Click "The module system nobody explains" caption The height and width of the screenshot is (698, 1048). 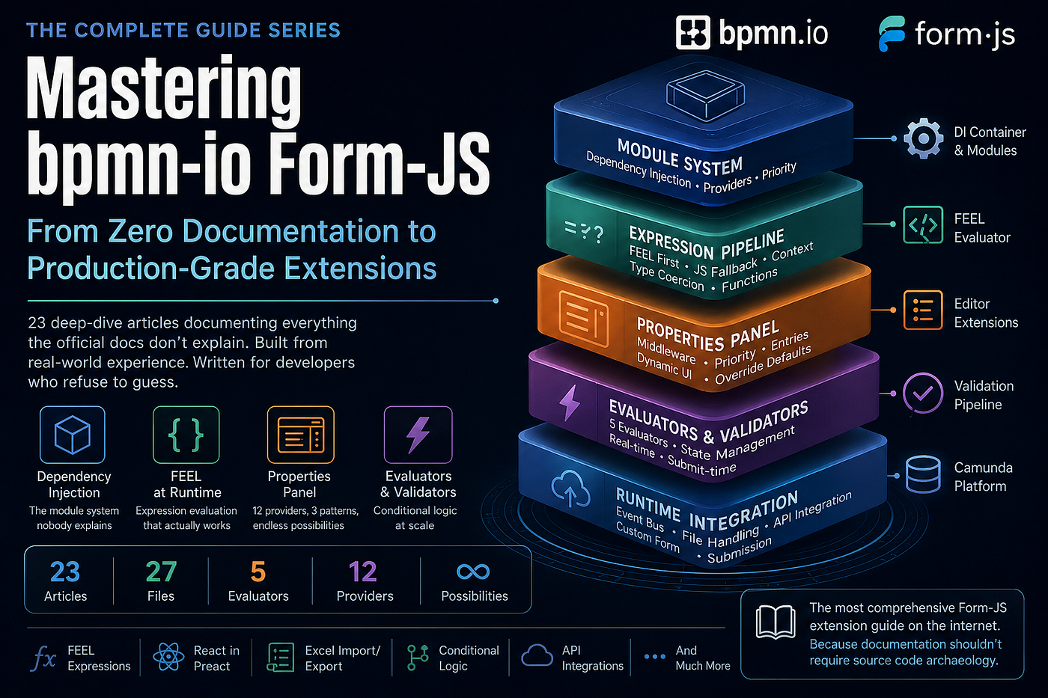(x=74, y=518)
